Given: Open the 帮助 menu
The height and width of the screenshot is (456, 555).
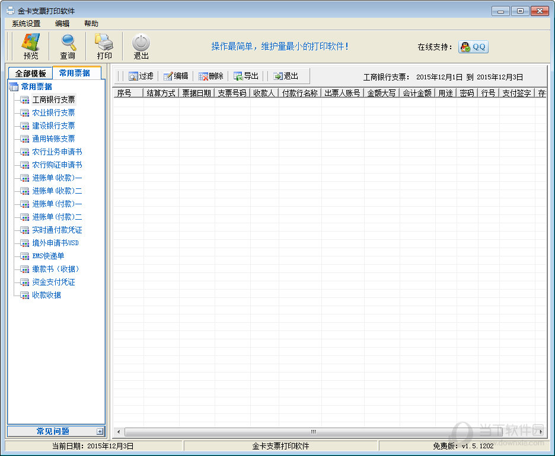Looking at the screenshot, I should coord(91,24).
